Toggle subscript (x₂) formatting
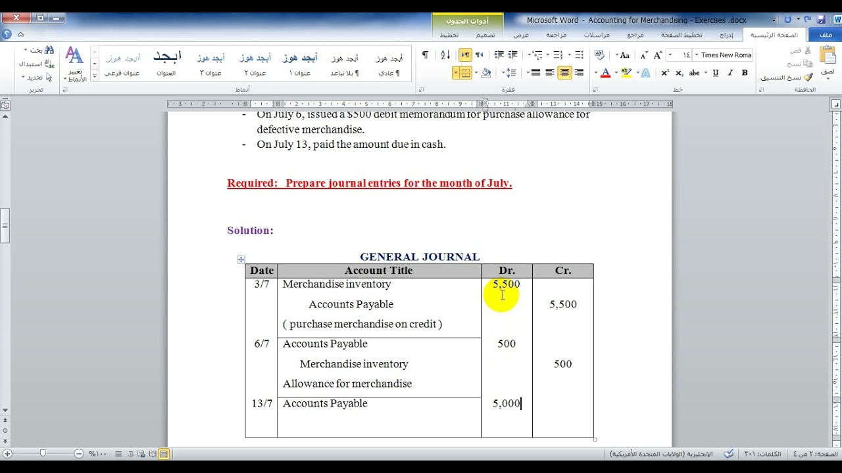This screenshot has height=473, width=842. pyautogui.click(x=680, y=73)
